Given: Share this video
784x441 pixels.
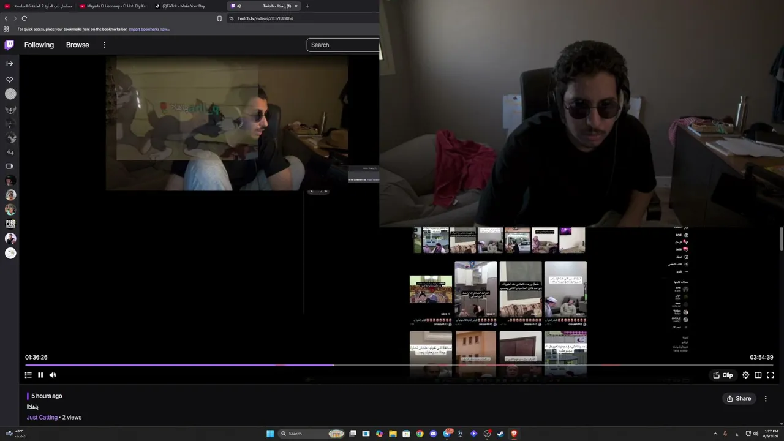Looking at the screenshot, I should [x=739, y=398].
